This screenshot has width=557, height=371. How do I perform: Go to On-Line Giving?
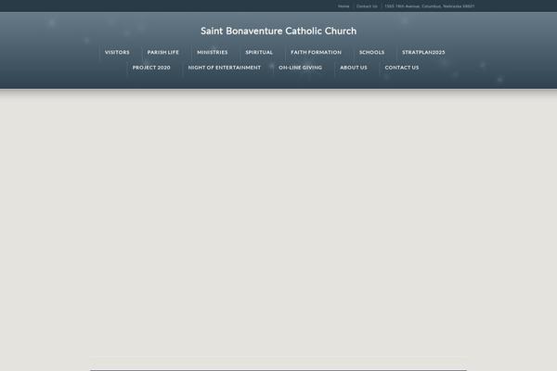(300, 68)
